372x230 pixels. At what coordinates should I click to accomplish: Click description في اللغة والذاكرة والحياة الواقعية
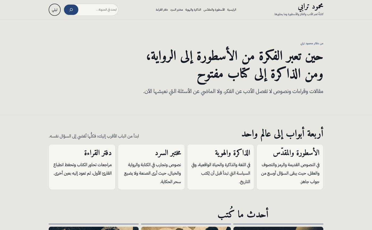(221, 173)
